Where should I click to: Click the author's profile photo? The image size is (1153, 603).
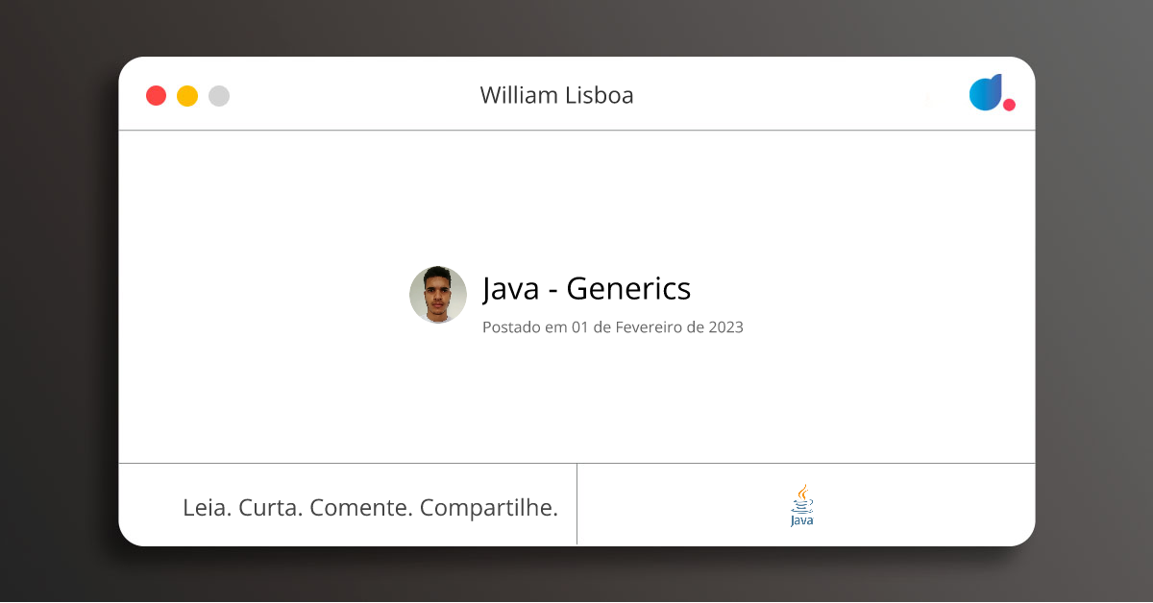pos(437,294)
